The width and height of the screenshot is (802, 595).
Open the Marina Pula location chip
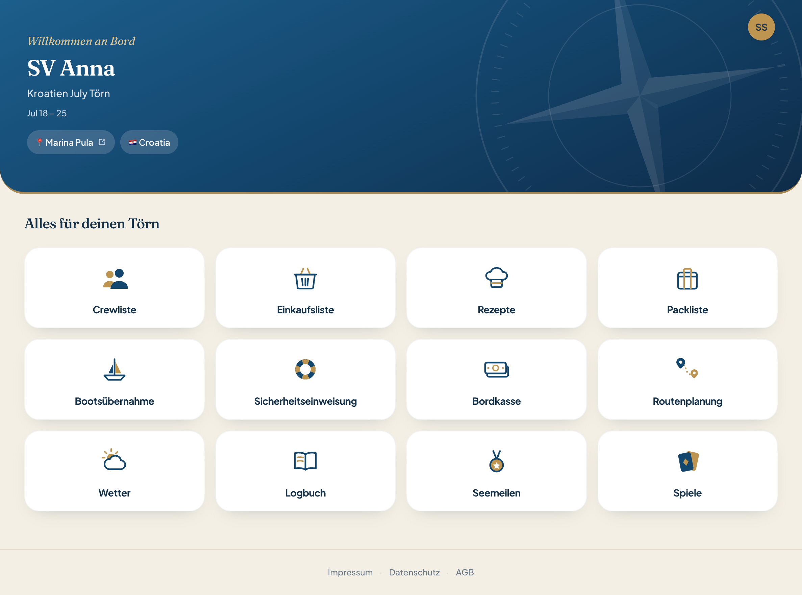[71, 142]
